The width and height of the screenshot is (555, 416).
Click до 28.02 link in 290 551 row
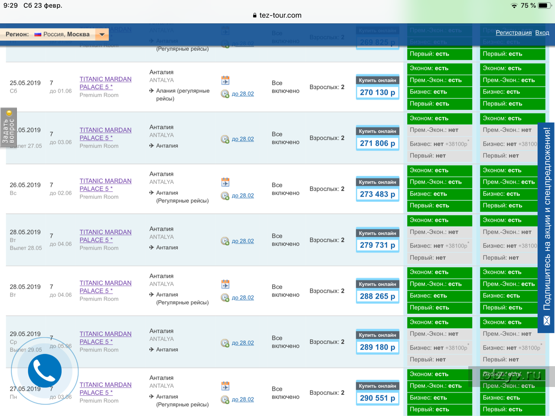tap(243, 400)
